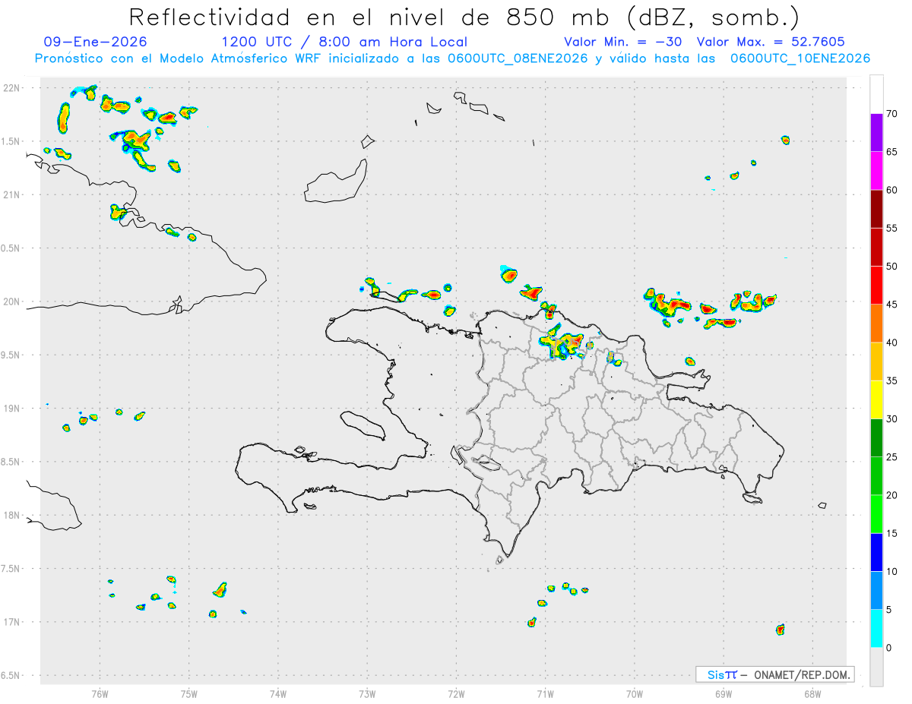Image resolution: width=912 pixels, height=704 pixels.
Task: Click the 68W longitude label
Action: point(812,693)
